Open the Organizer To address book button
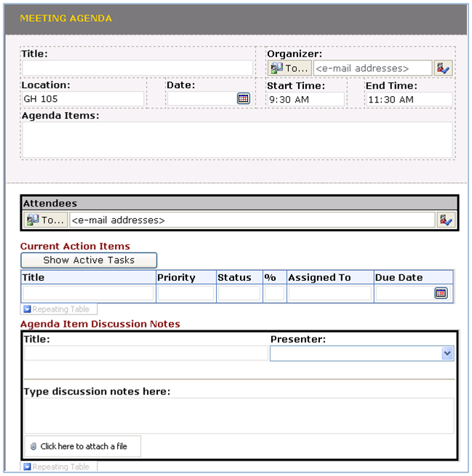472x476 pixels. click(x=290, y=68)
